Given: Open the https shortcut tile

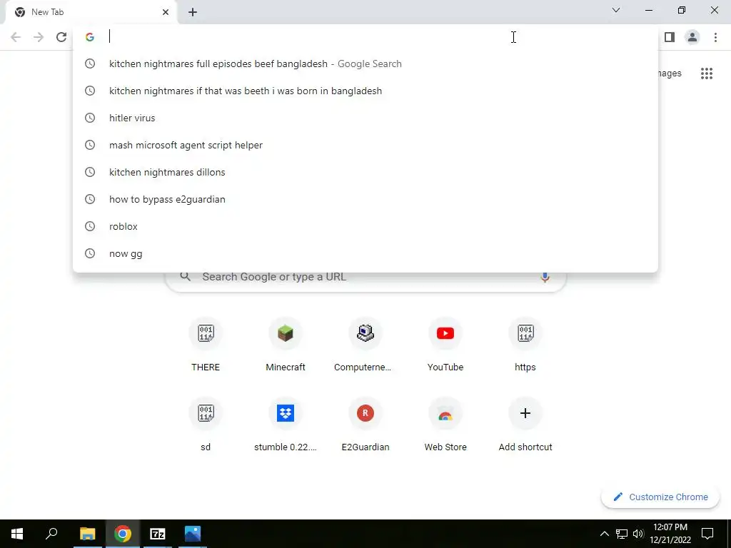Looking at the screenshot, I should pyautogui.click(x=525, y=345).
